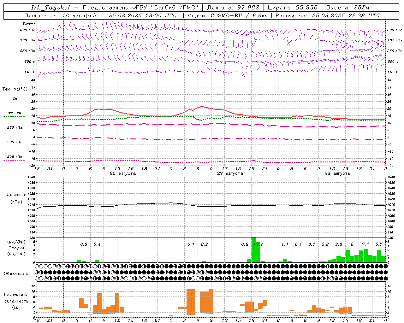The width and height of the screenshot is (404, 323).
Task: Click the 5.7 precipitation value
Action: (x=379, y=244)
